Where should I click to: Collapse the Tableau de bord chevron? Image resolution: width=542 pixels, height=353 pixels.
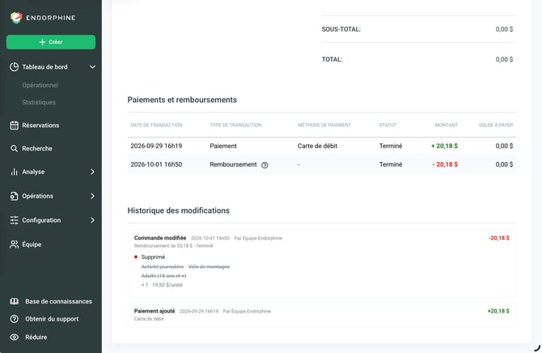pyautogui.click(x=92, y=66)
